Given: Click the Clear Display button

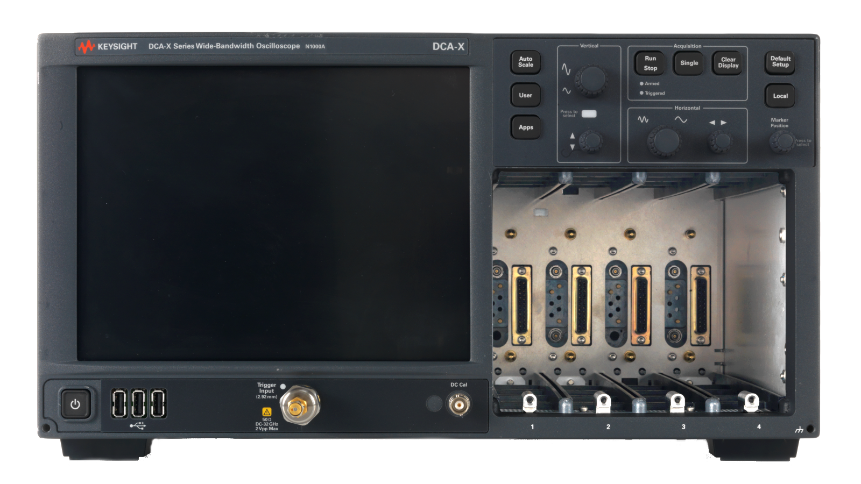Looking at the screenshot, I should (x=728, y=63).
